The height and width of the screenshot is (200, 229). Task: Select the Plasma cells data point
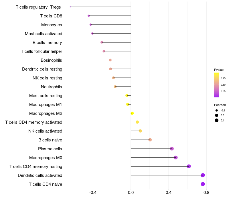tap(172, 149)
